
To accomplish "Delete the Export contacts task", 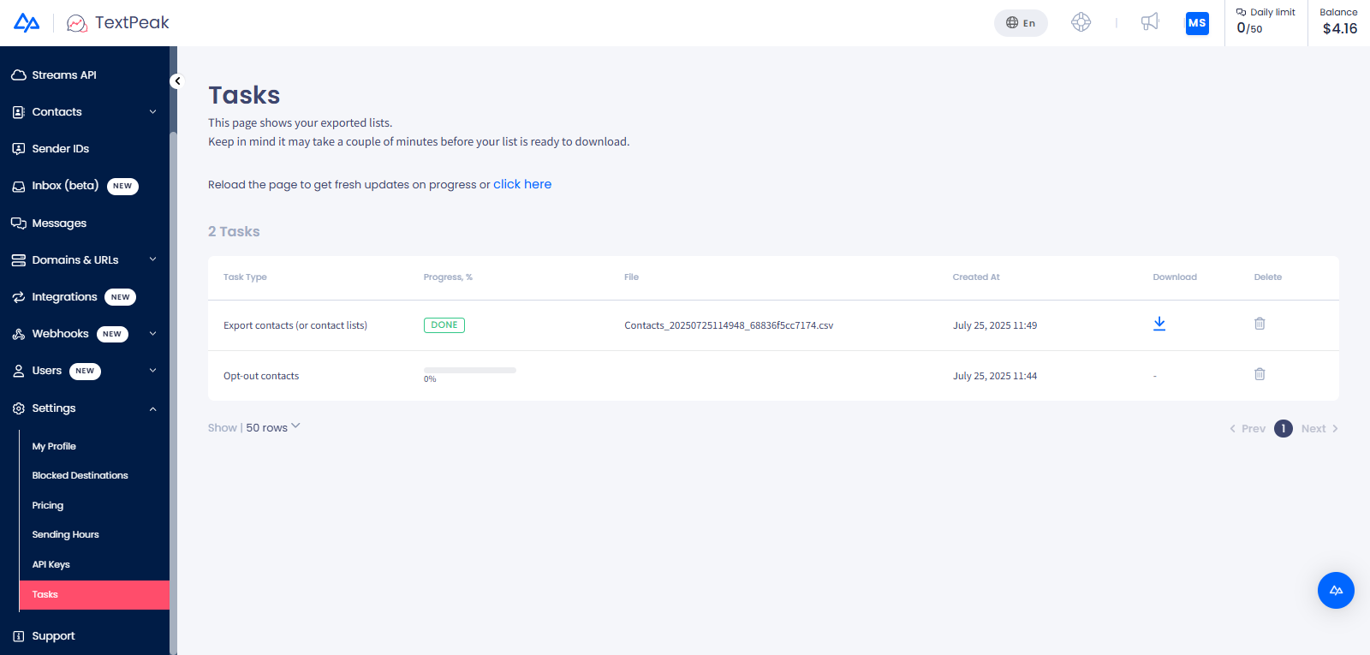I will tap(1260, 324).
